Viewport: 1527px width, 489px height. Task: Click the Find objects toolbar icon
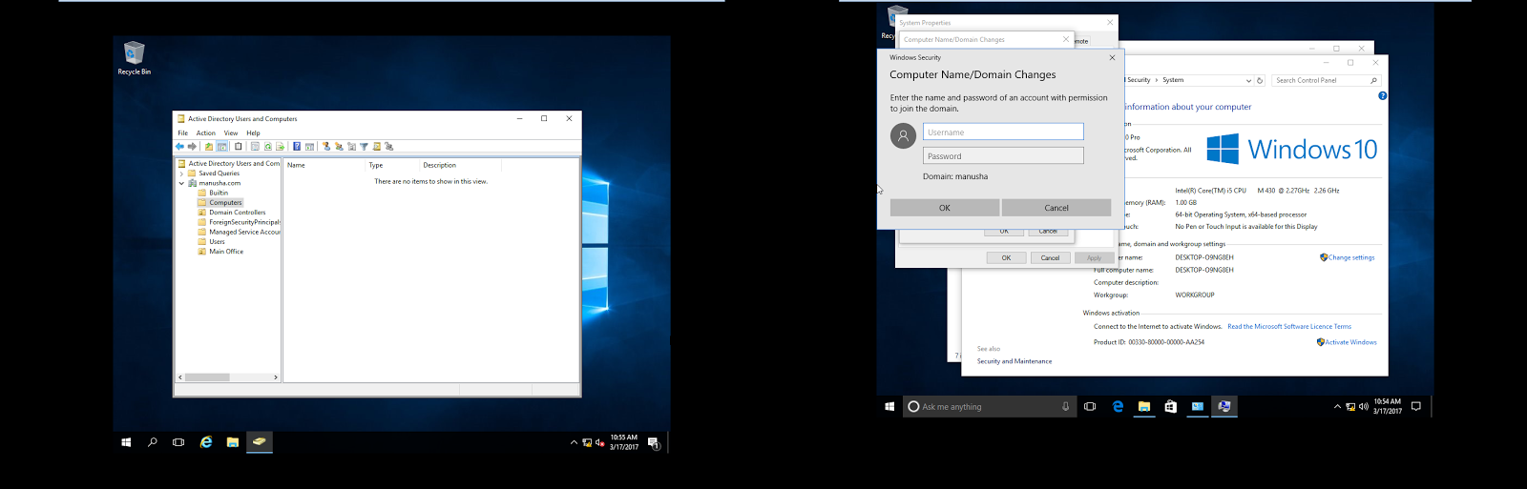pyautogui.click(x=376, y=147)
